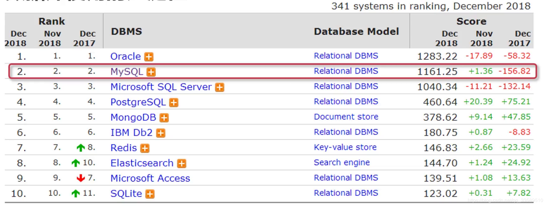Click Relational DBMS link in PostgreSQL row
Screen dimensions: 546x206
[x=346, y=101]
